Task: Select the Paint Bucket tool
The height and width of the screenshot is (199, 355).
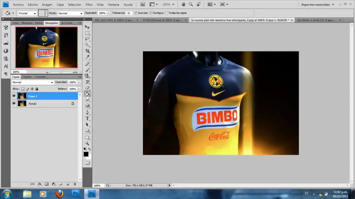Action: coord(87,94)
